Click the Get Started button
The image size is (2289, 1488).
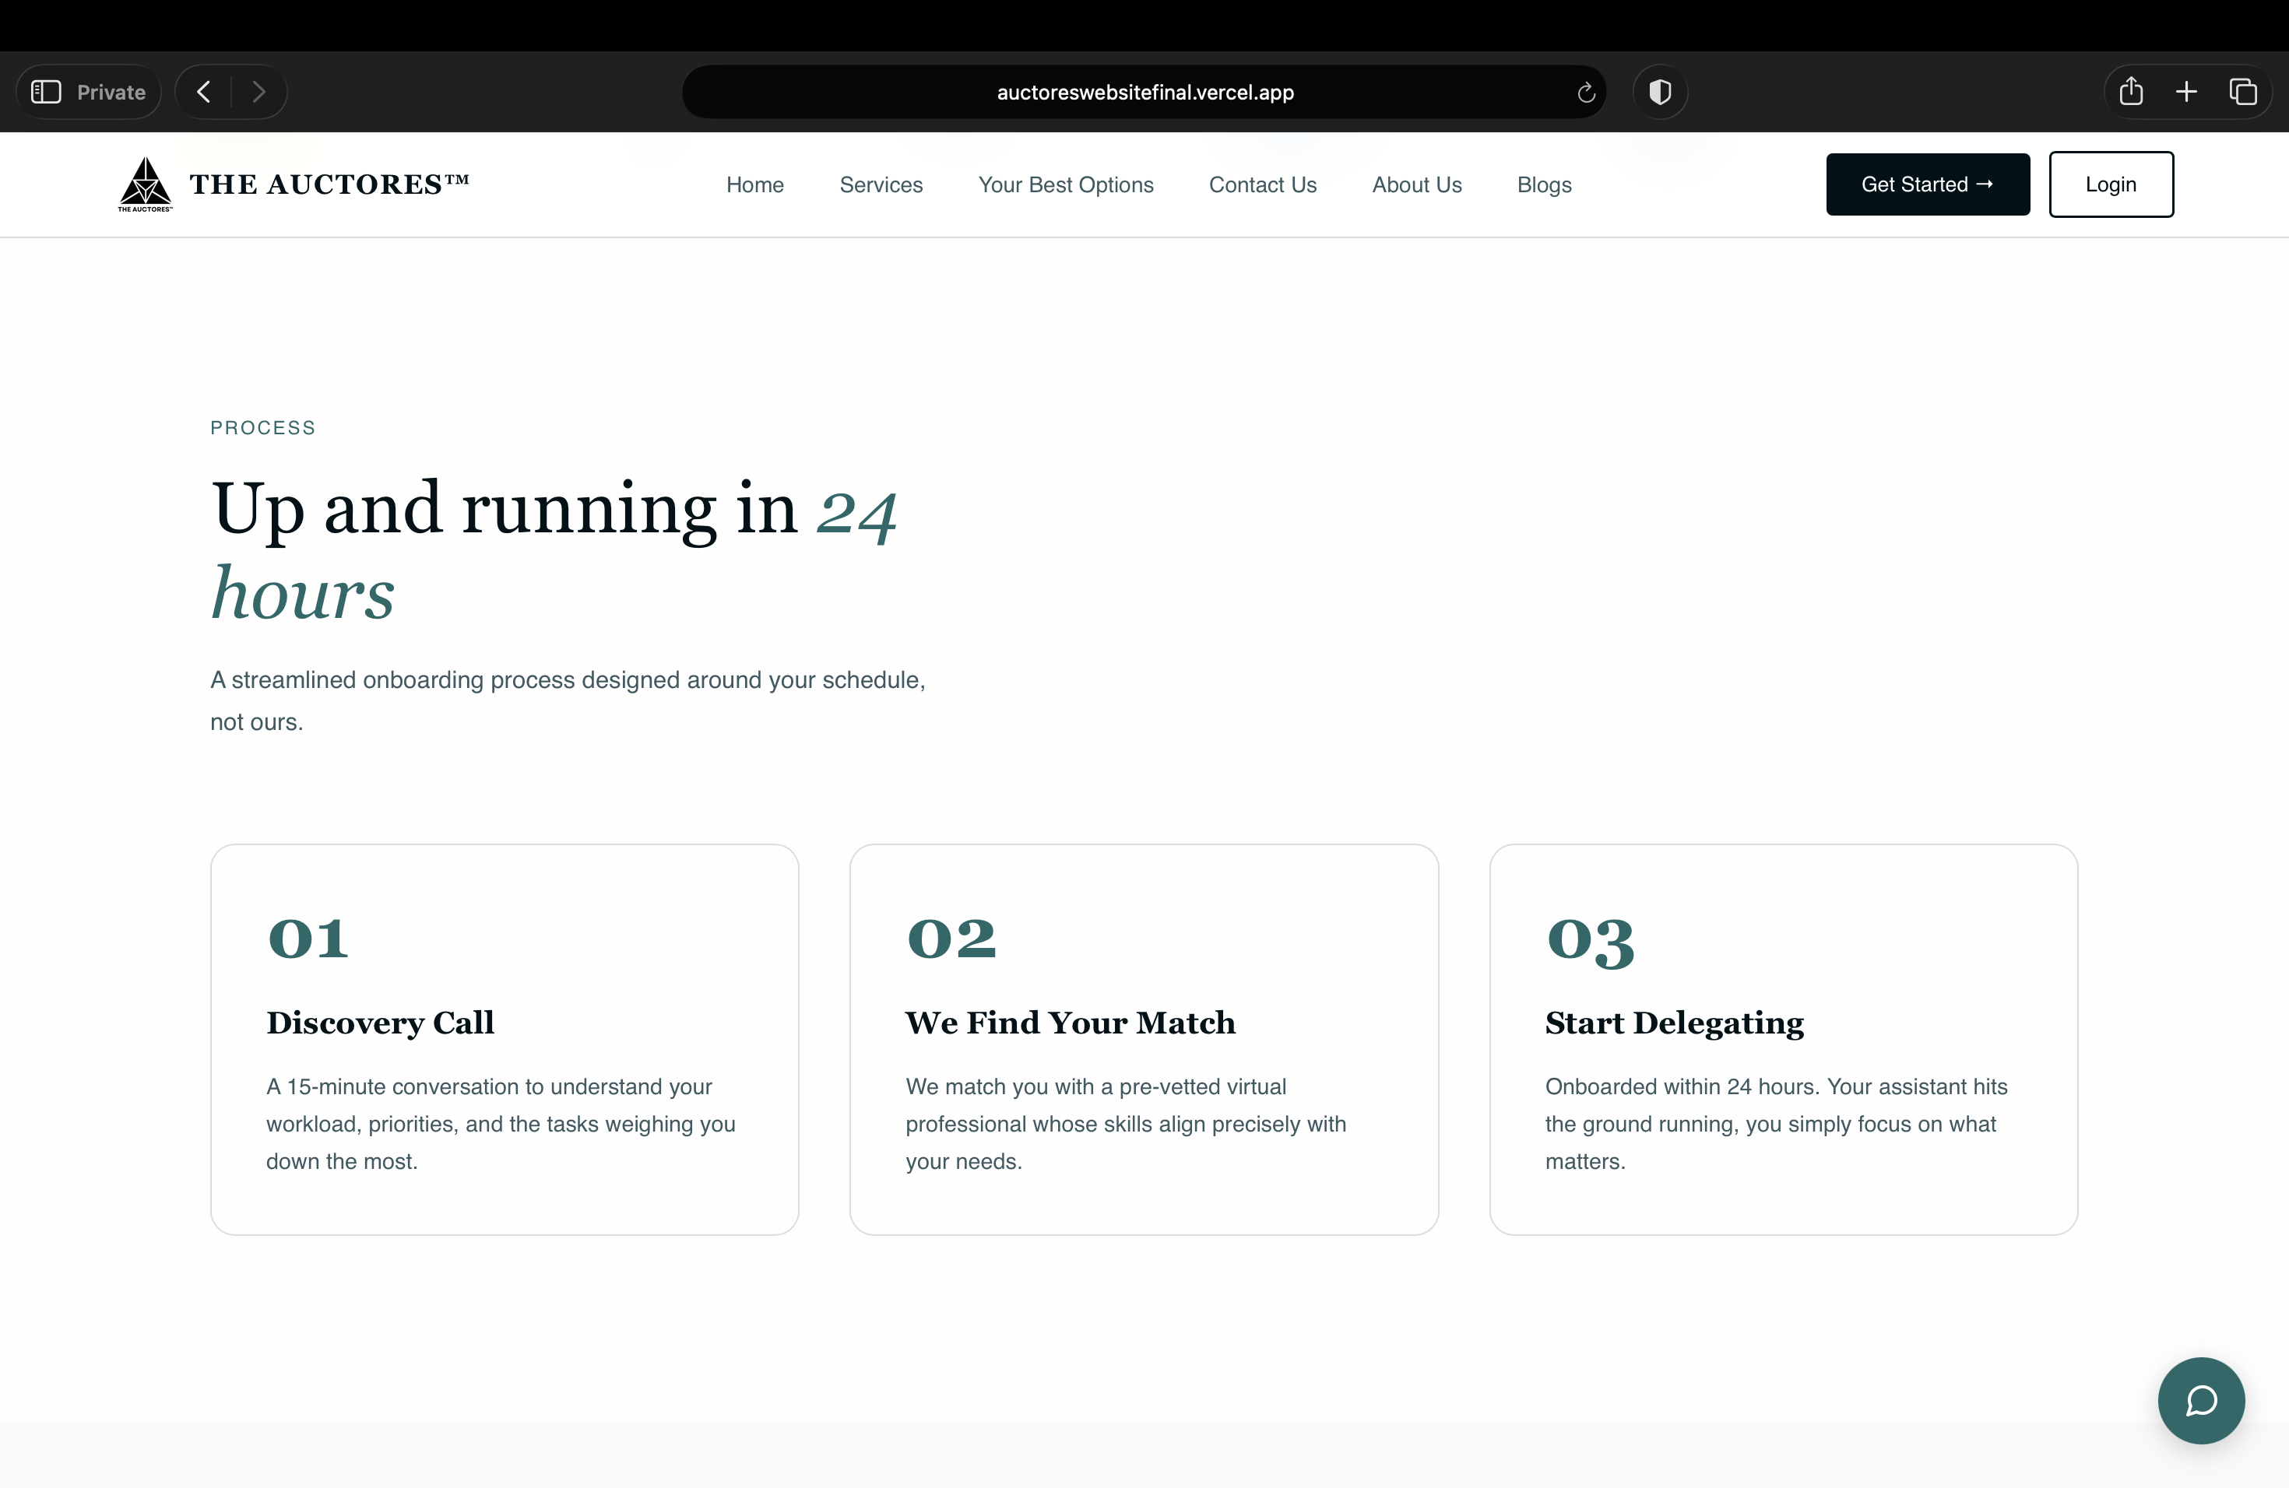coord(1928,184)
